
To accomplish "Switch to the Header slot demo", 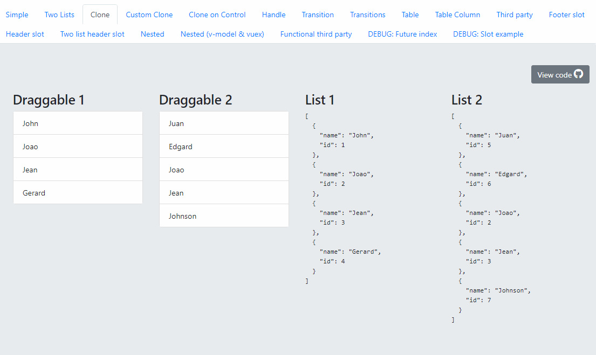I will point(25,33).
